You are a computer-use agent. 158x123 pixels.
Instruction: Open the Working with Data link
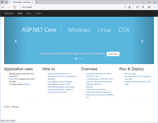94,84
